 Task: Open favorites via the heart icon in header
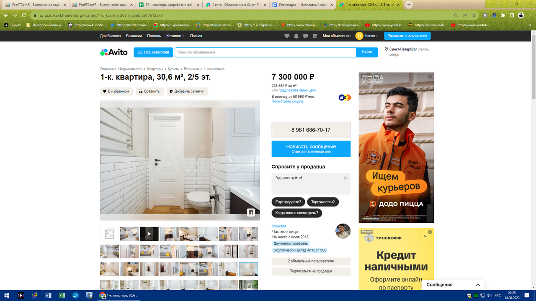pyautogui.click(x=287, y=36)
